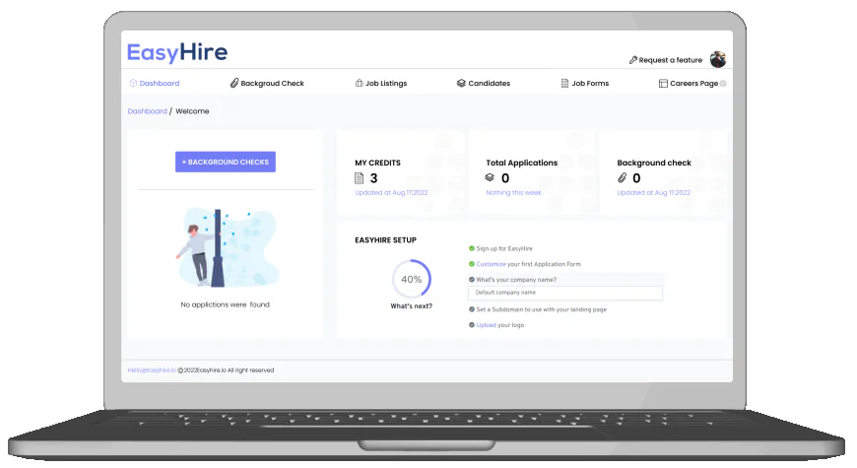The height and width of the screenshot is (468, 857).
Task: Click the document icon next to Job Forms
Action: [564, 83]
